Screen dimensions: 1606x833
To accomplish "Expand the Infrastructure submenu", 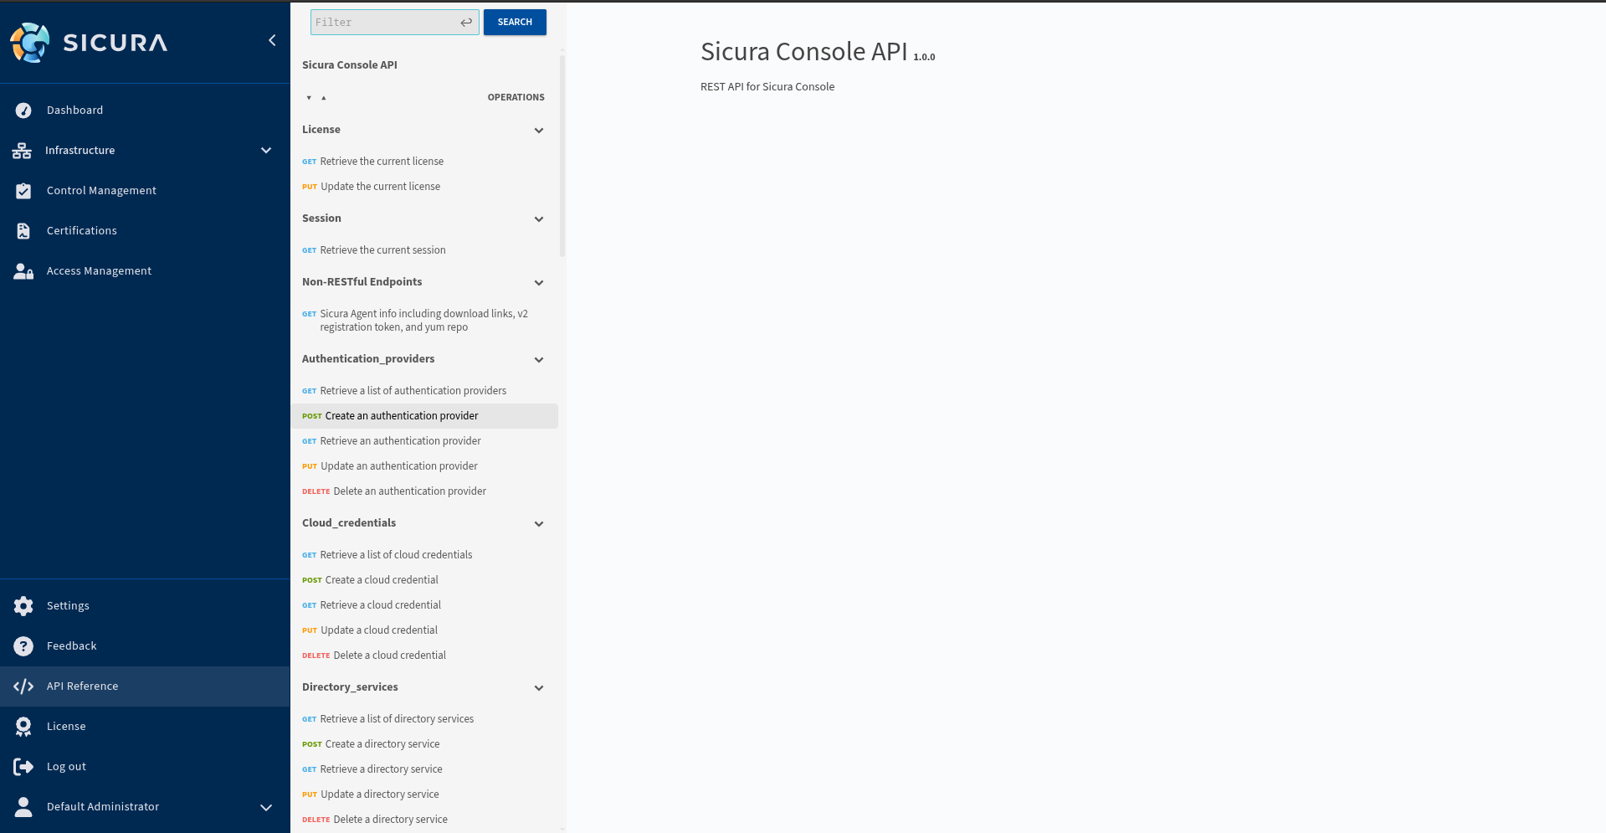I will coord(266,151).
